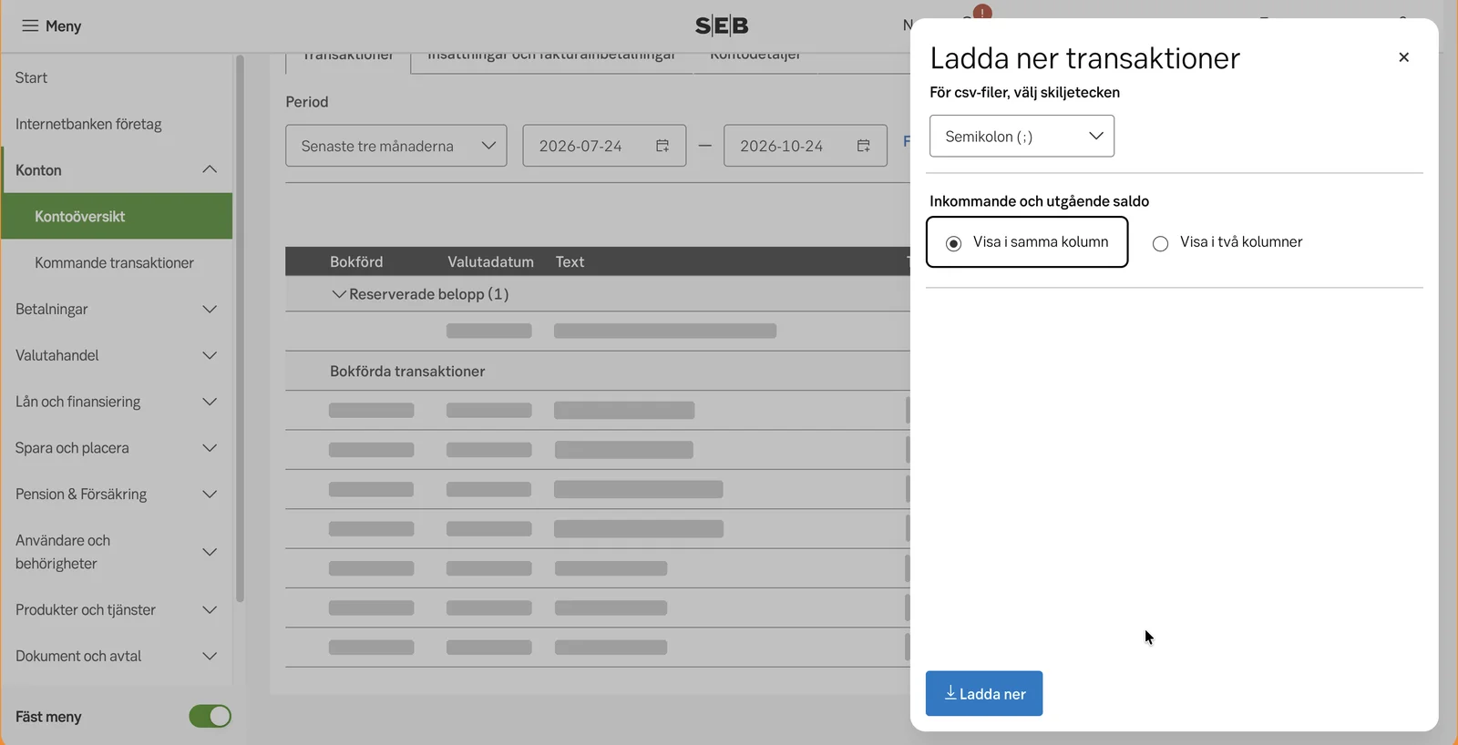Screen dimensions: 1458x745
Task: Open the Meny hamburger icon
Action: pos(30,26)
